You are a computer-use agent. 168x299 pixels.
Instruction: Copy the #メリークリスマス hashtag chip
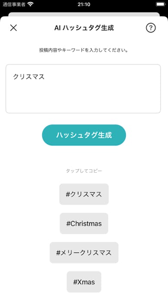point(84,253)
